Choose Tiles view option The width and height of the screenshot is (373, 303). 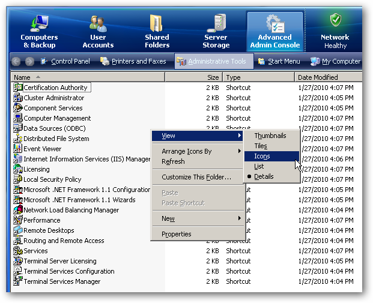click(271, 146)
